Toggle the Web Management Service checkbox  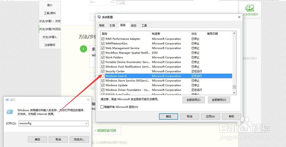click(103, 48)
